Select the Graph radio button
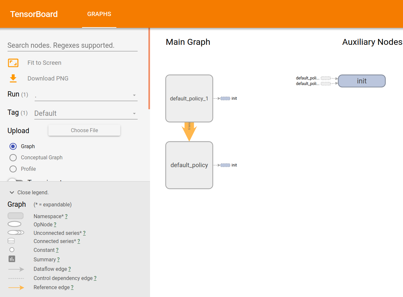This screenshot has height=297, width=403. coord(13,146)
